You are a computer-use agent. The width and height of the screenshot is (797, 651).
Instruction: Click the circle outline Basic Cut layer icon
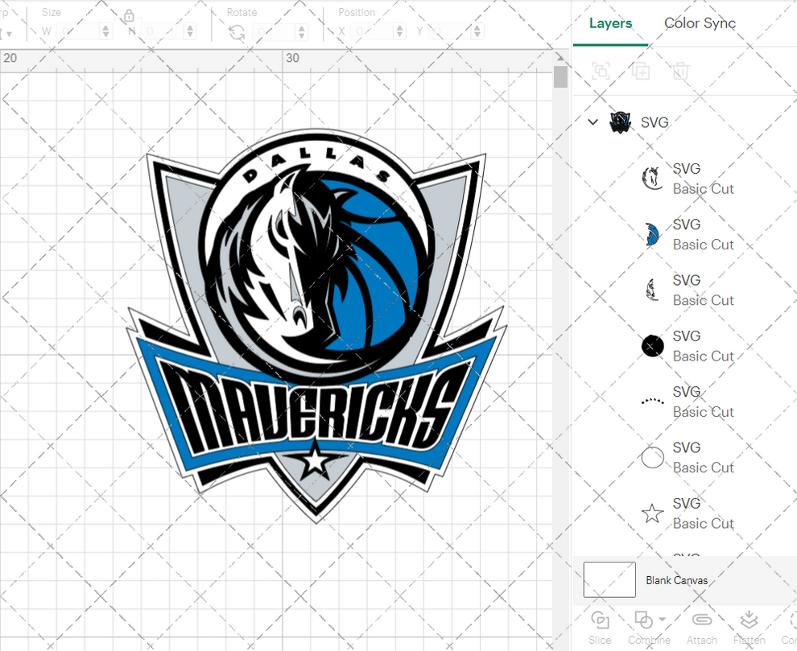[x=652, y=457]
